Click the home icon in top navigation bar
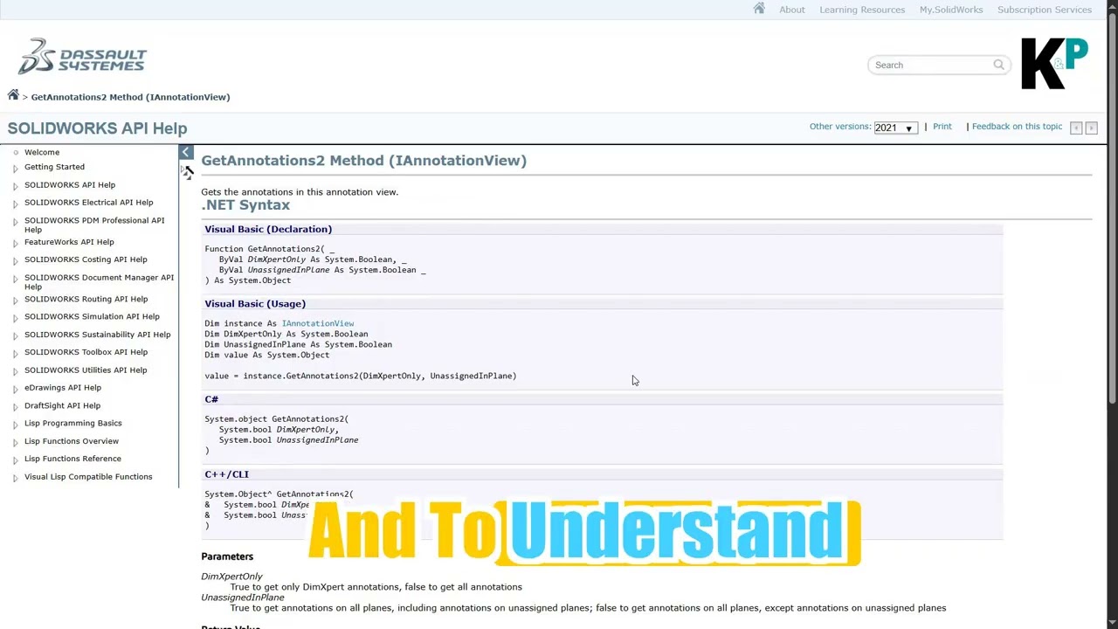Viewport: 1118px width, 629px height. tap(759, 9)
